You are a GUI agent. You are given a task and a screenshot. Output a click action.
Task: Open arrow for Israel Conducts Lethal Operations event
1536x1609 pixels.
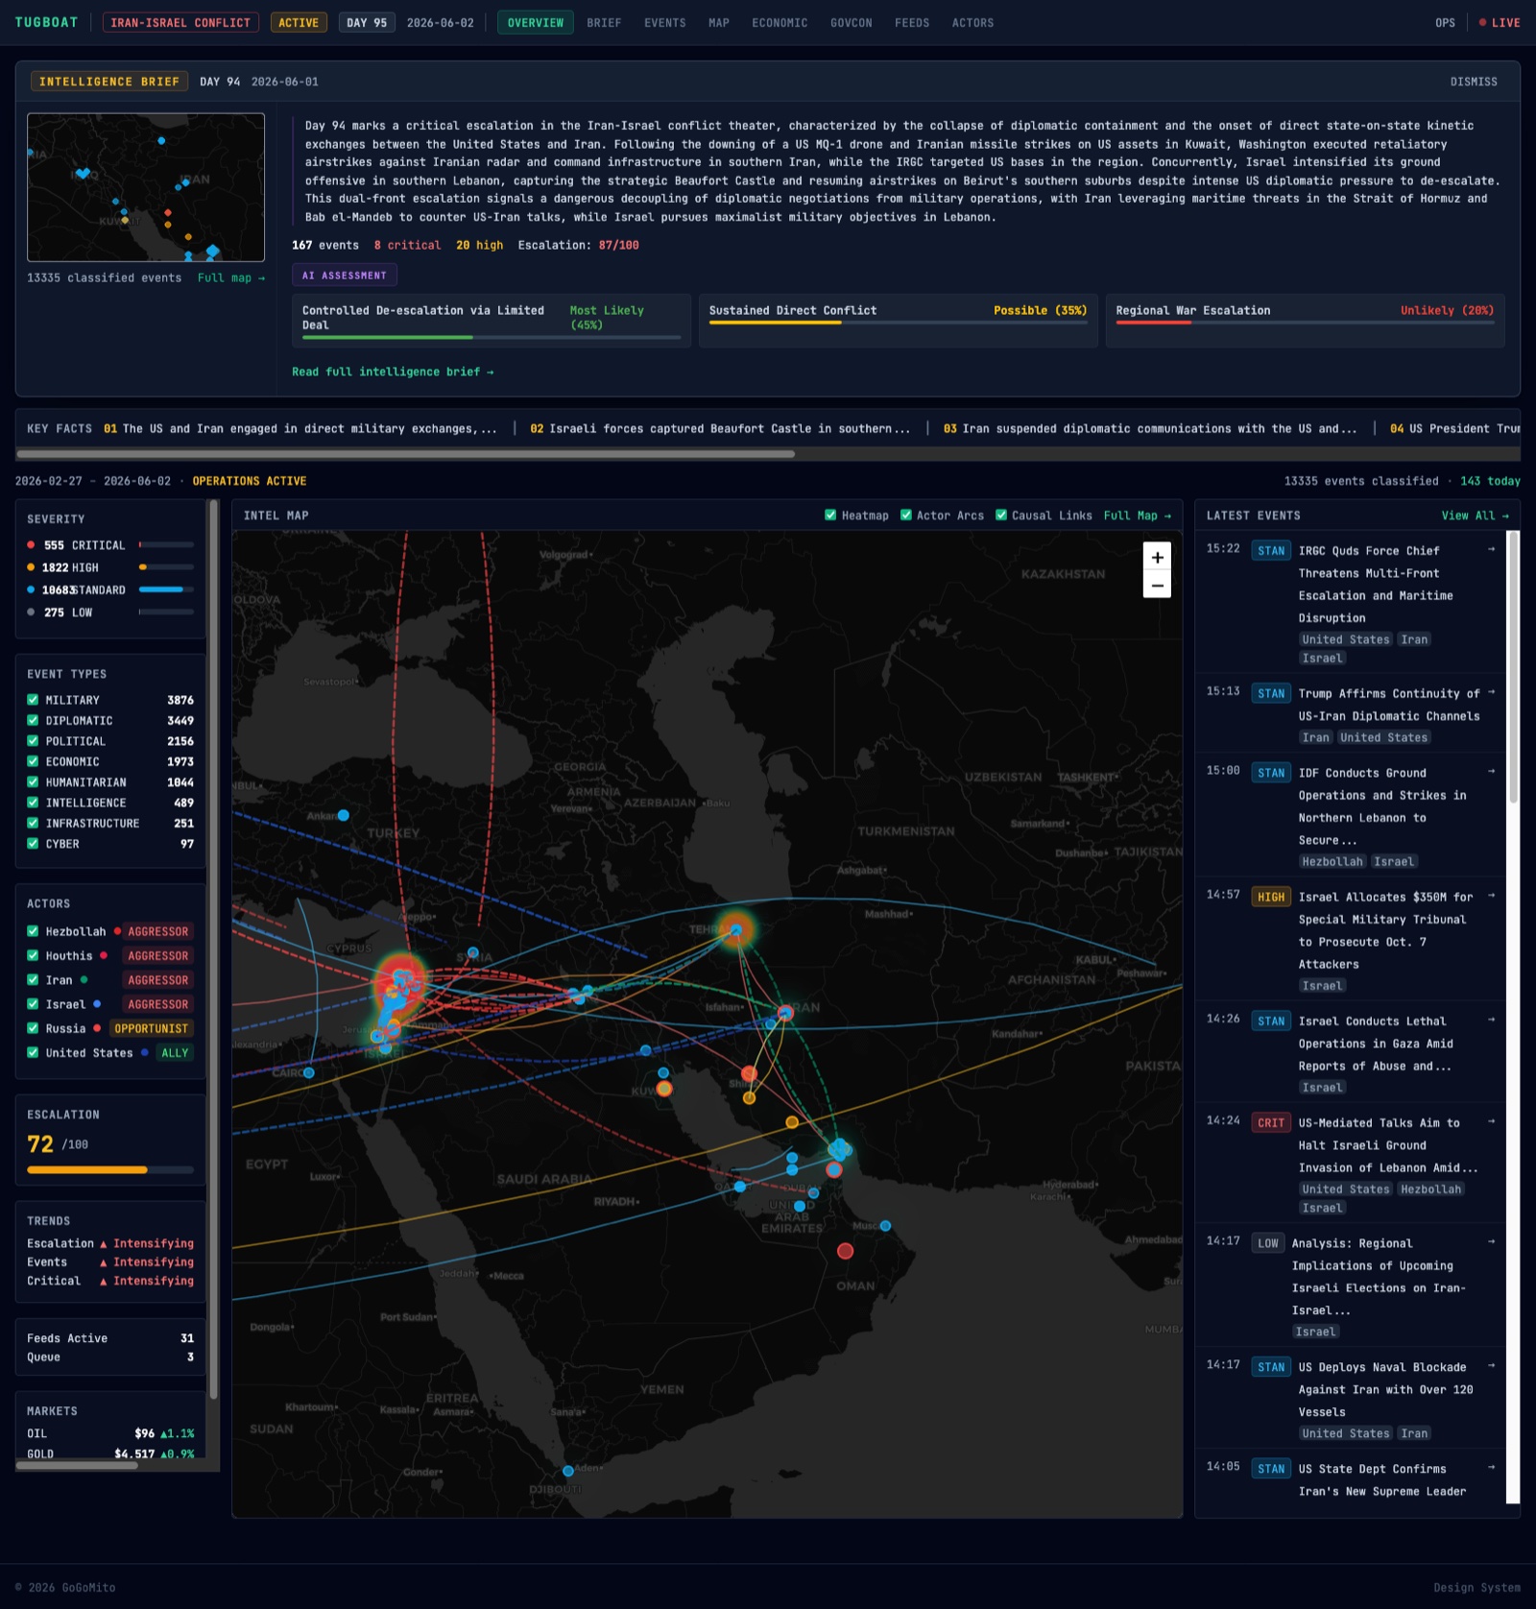point(1492,1021)
